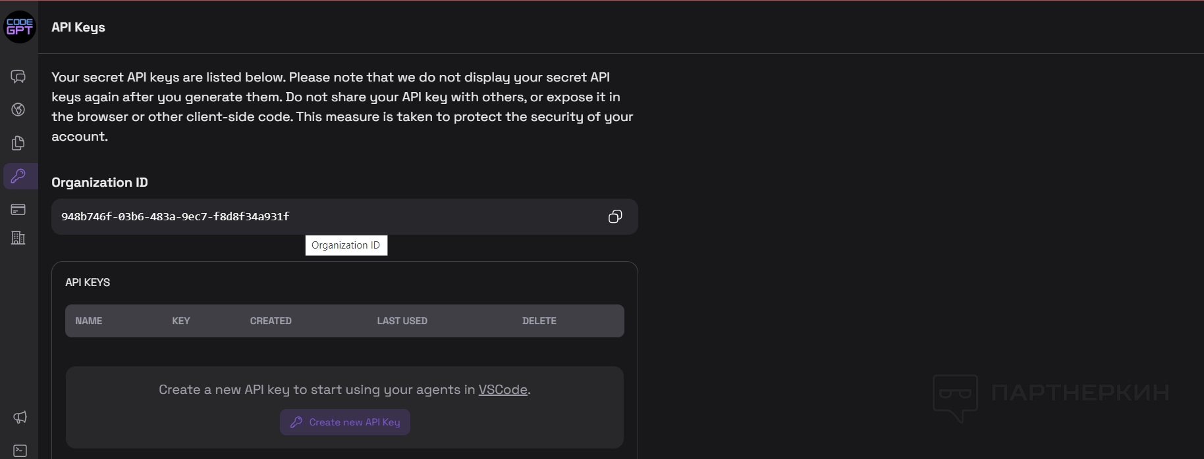This screenshot has width=1204, height=459.
Task: Open the documents icon in the sidebar
Action: click(x=18, y=143)
